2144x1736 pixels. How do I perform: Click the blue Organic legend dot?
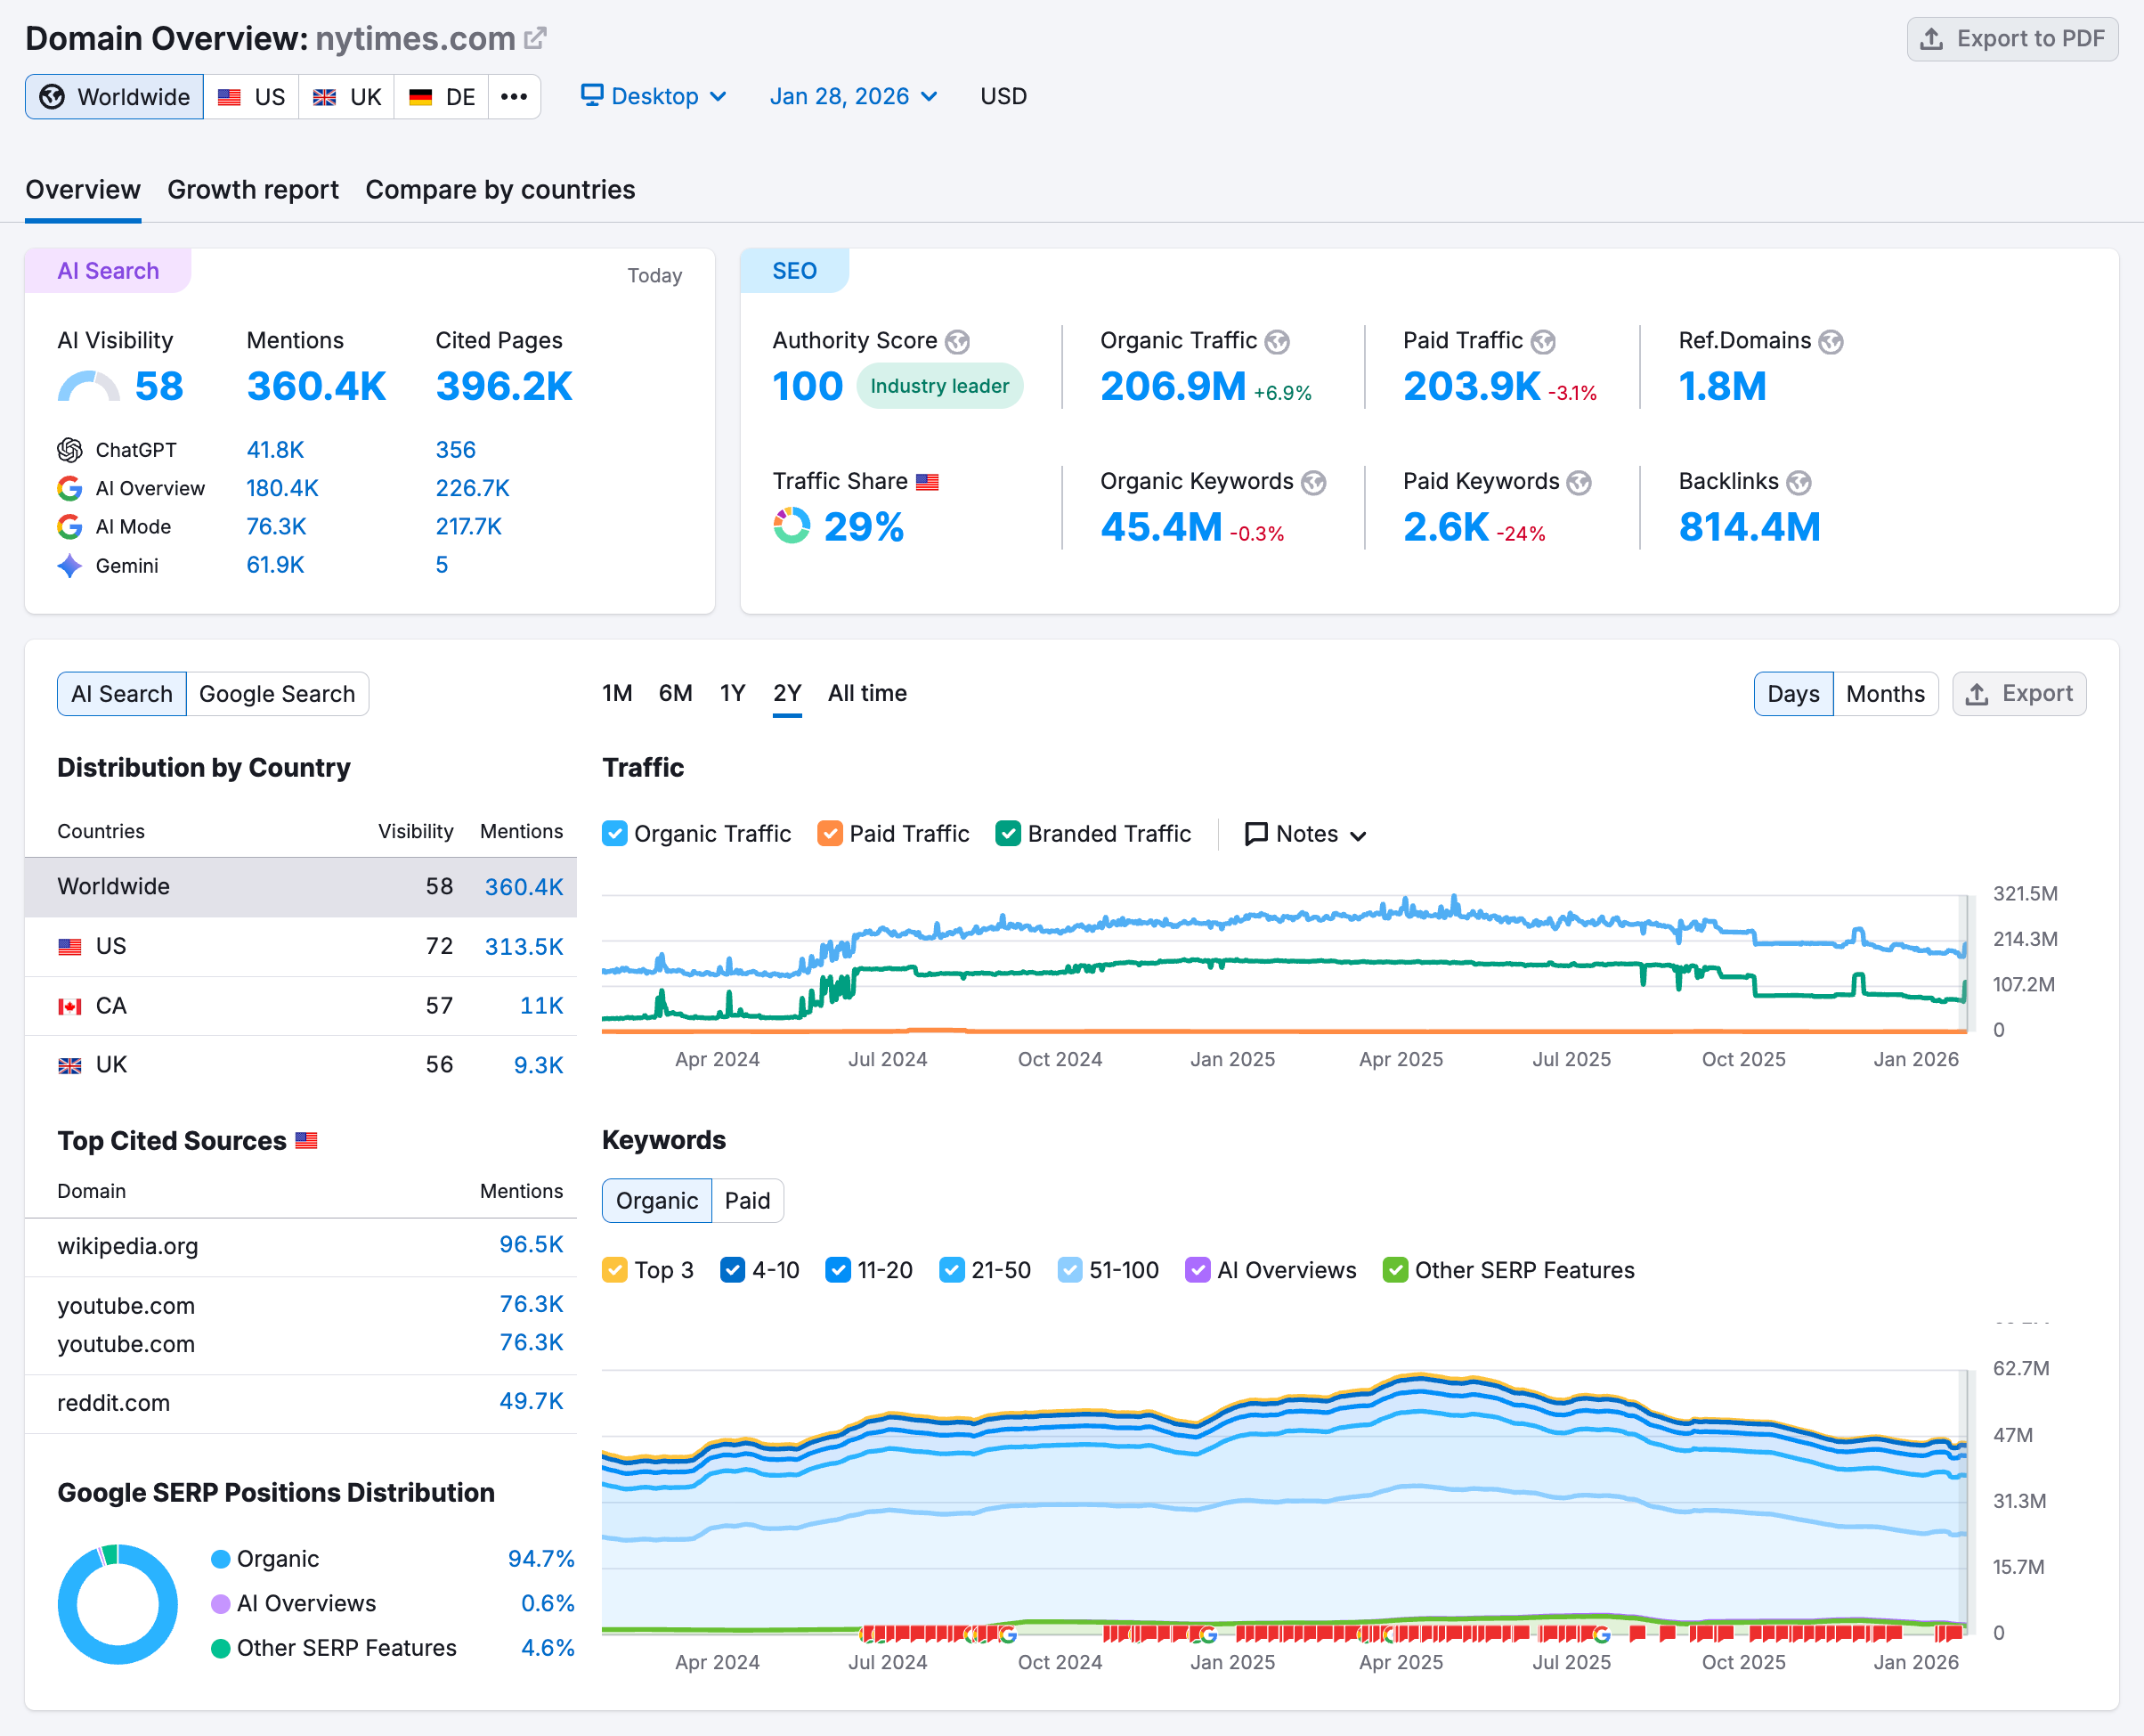pos(220,1558)
